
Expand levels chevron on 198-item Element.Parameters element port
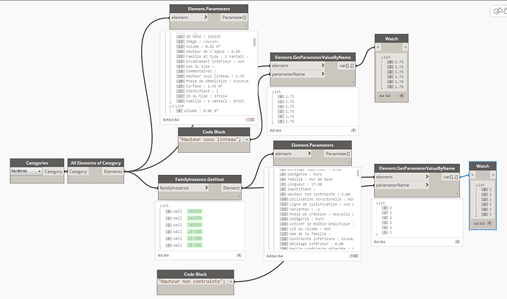click(309, 154)
